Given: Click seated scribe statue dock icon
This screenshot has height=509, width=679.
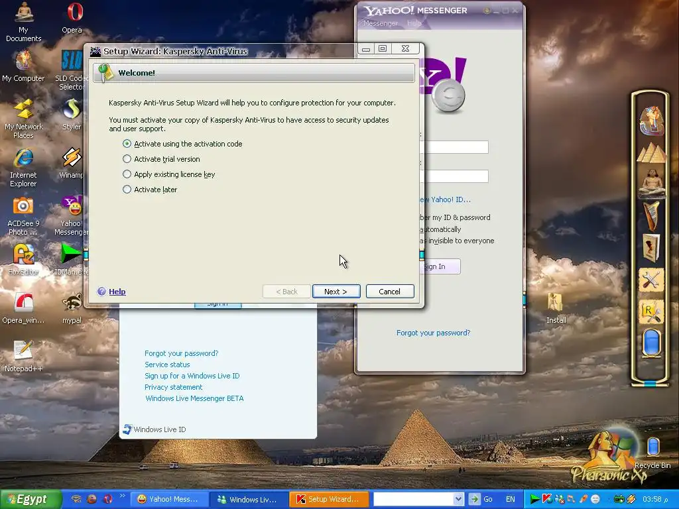Looking at the screenshot, I should tap(651, 182).
